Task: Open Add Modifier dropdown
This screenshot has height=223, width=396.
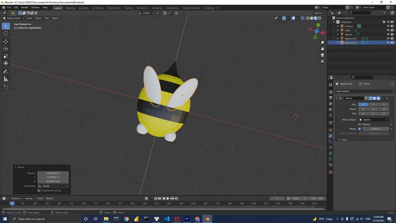Action: 365,91
